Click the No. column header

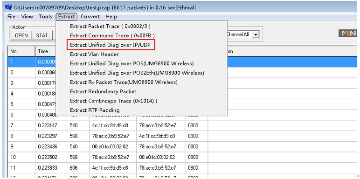(21, 51)
